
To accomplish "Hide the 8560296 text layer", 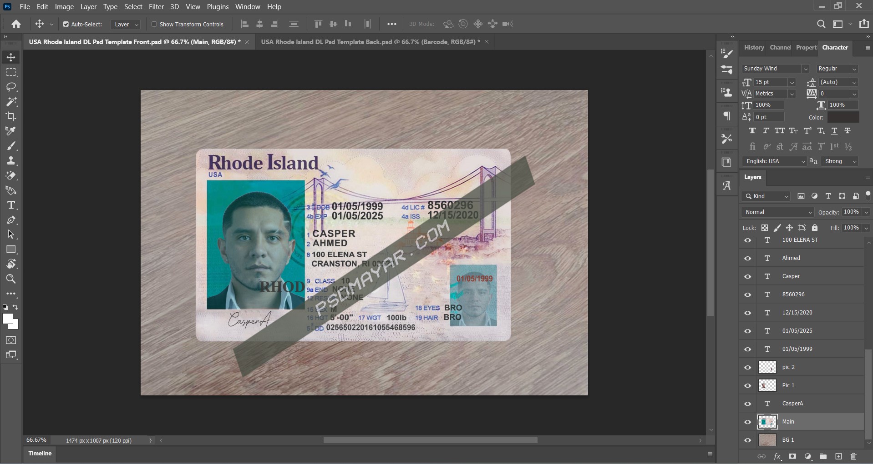I will coord(748,294).
